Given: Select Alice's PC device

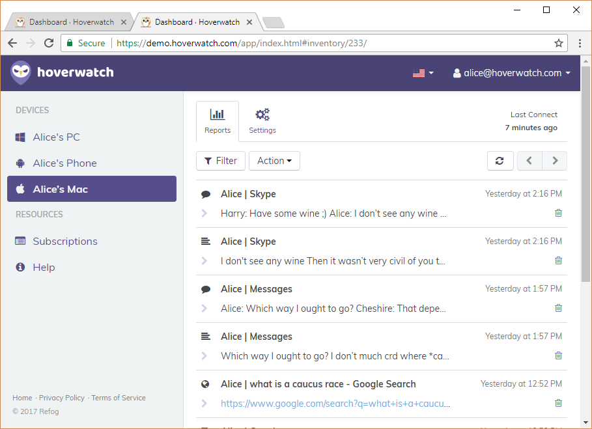Looking at the screenshot, I should tap(92, 137).
